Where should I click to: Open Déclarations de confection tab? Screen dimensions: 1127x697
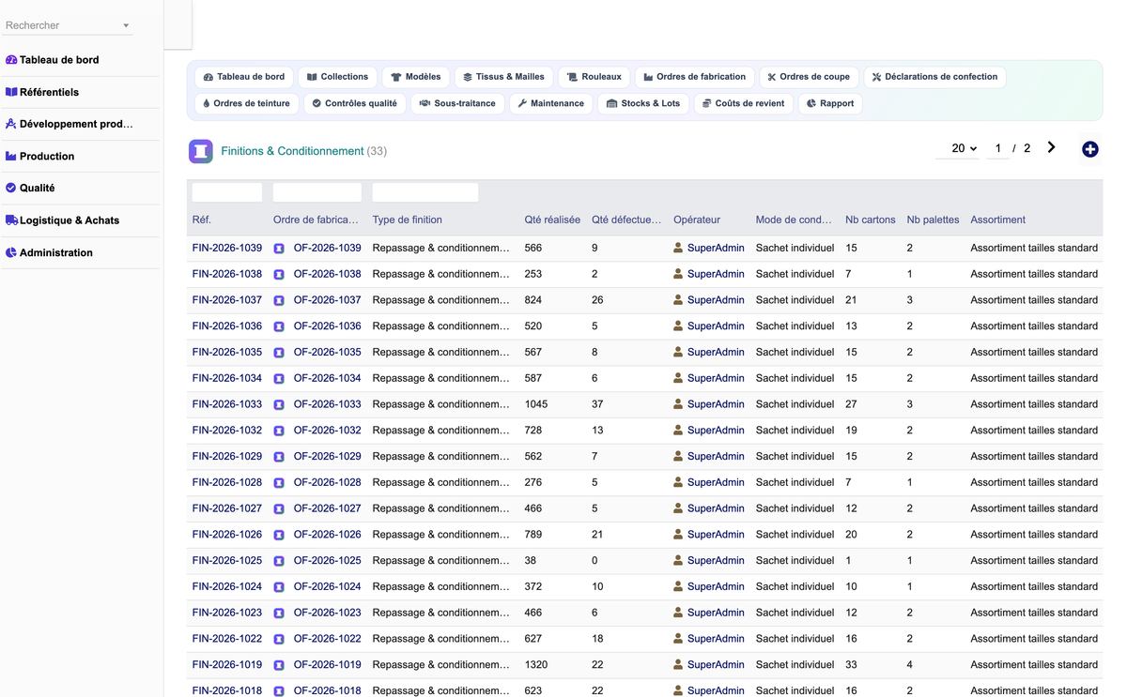pyautogui.click(x=934, y=77)
